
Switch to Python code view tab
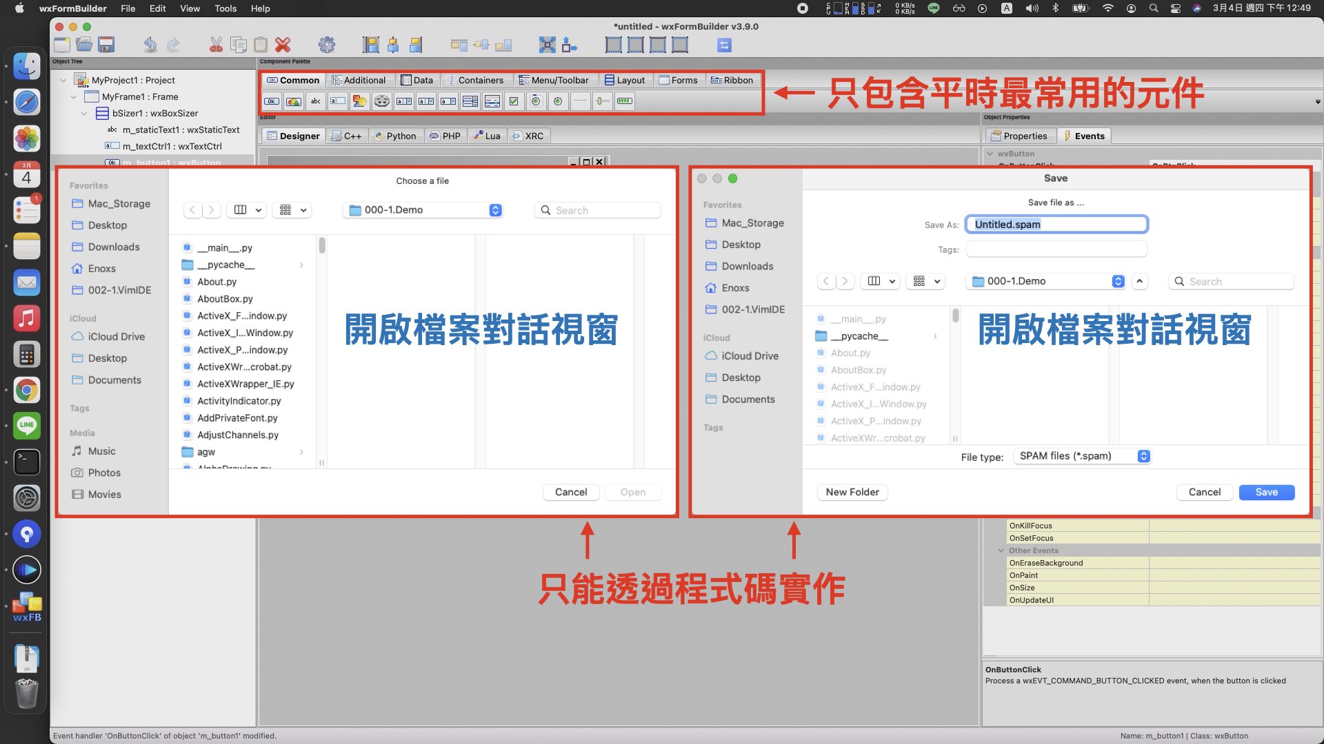(397, 135)
